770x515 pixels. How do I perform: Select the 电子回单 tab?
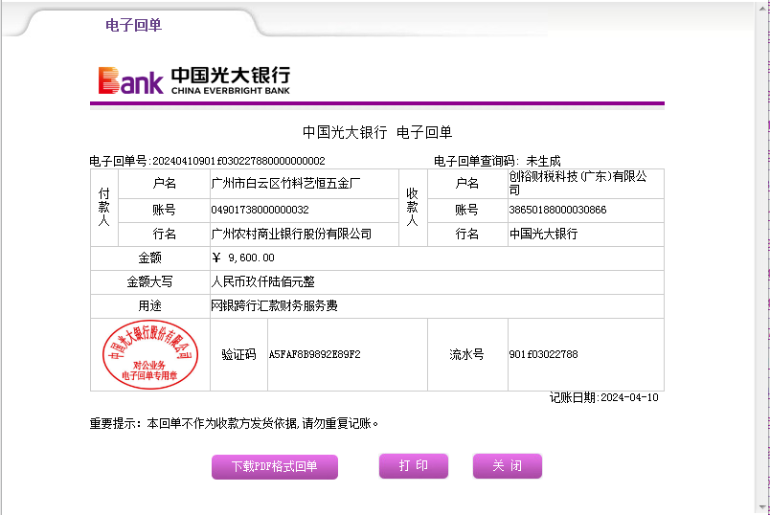133,25
